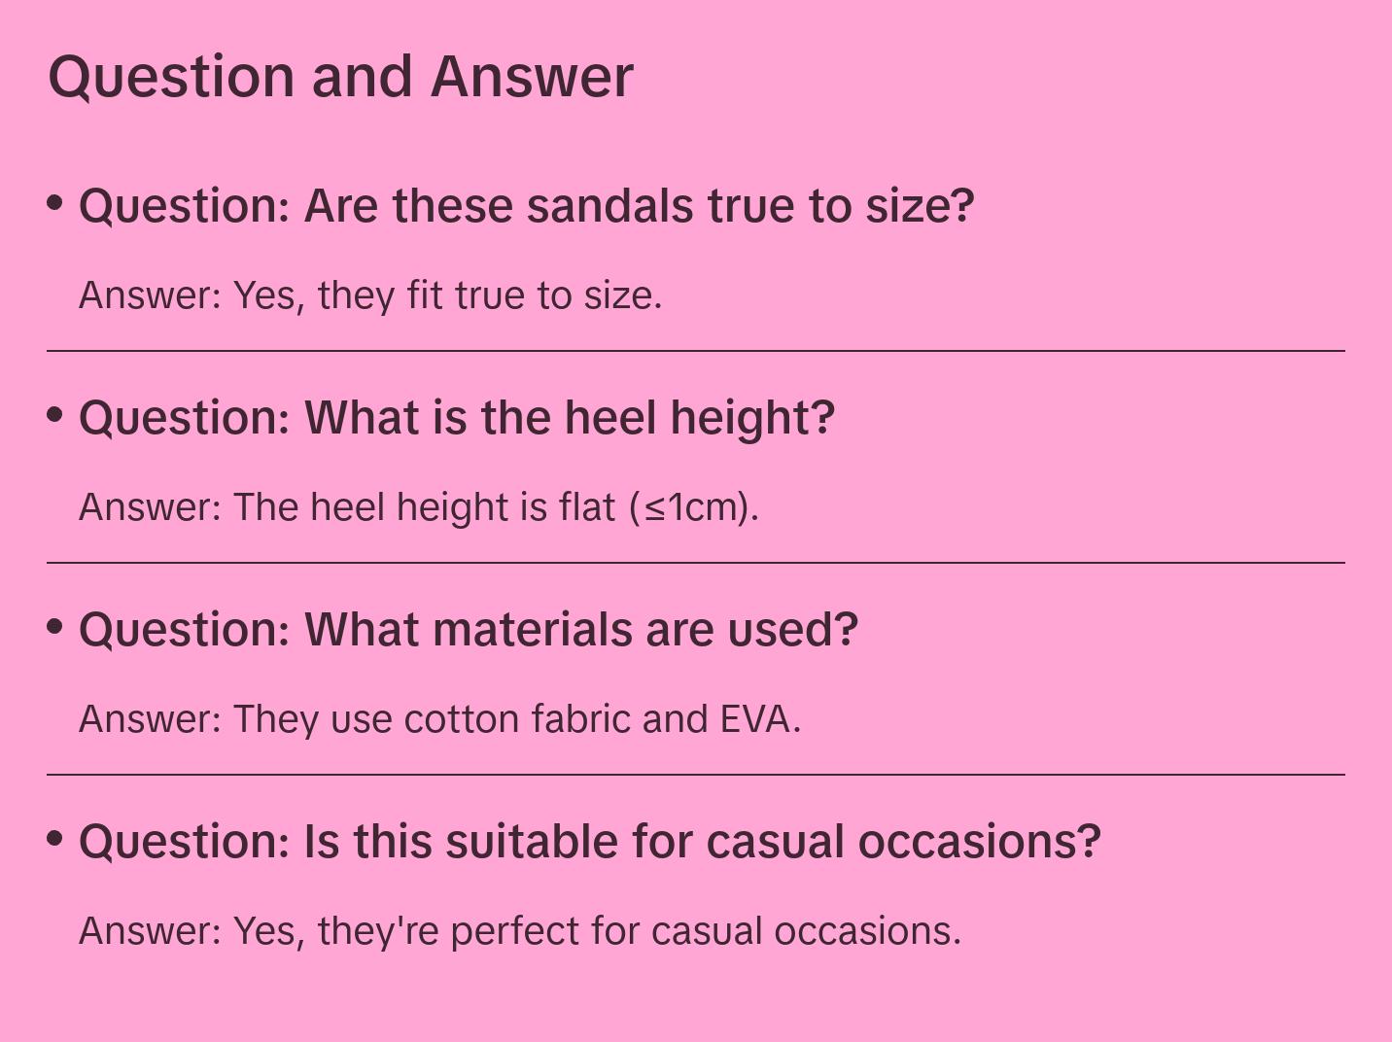Select the sandals true to size question
The image size is (1392, 1042).
pyautogui.click(x=526, y=206)
